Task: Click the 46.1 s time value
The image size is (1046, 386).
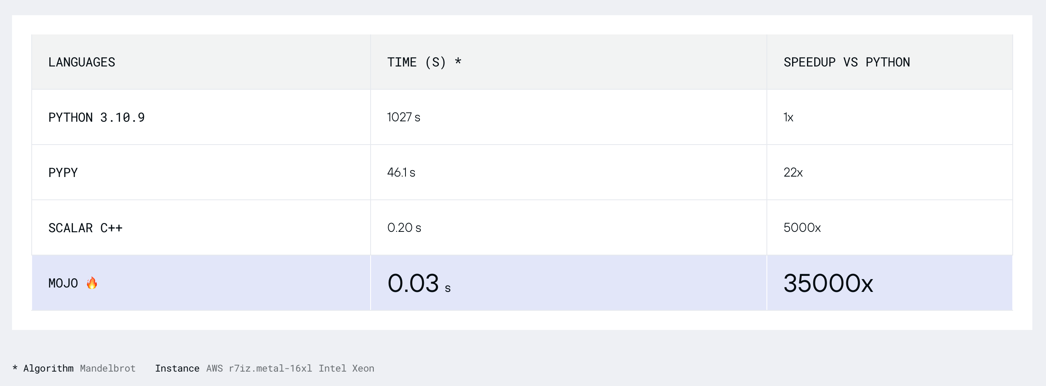Action: pos(401,173)
